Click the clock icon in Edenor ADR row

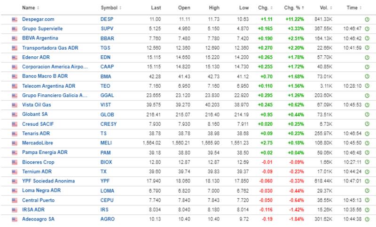367,57
